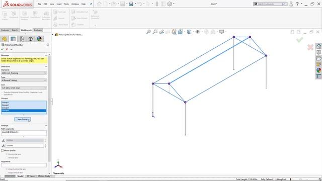Open the Size dropdown

coord(24,88)
